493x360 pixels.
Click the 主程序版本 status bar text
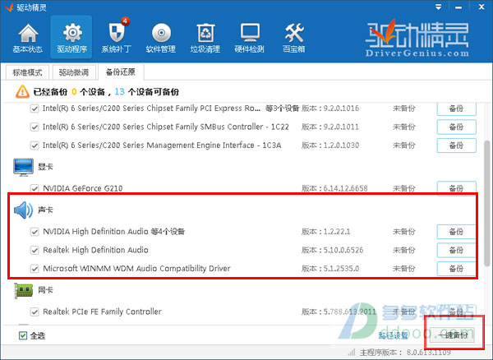tap(406, 353)
